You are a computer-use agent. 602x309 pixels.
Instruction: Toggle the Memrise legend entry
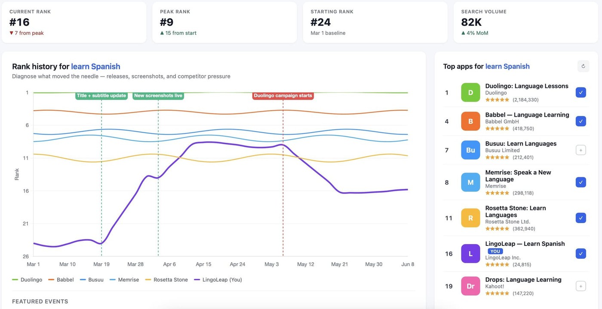tap(124, 280)
